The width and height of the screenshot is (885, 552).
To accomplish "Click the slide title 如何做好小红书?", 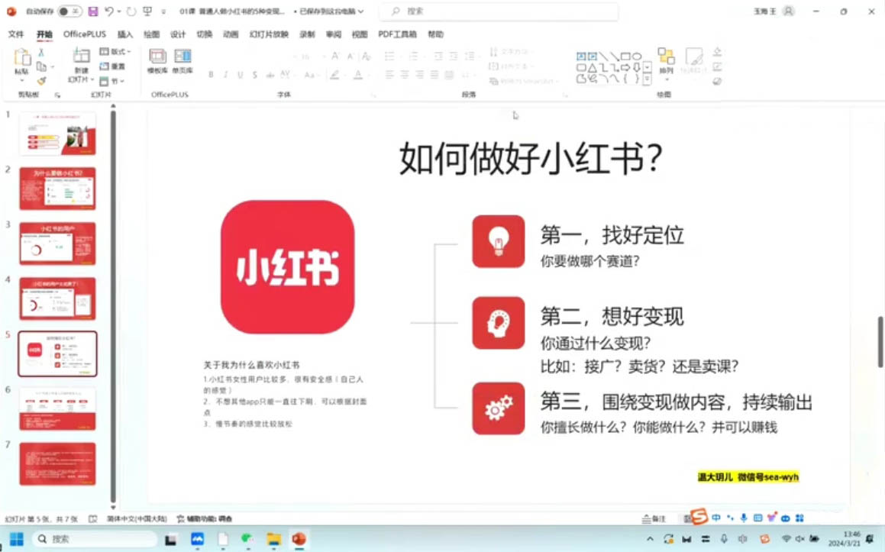I will pyautogui.click(x=531, y=159).
